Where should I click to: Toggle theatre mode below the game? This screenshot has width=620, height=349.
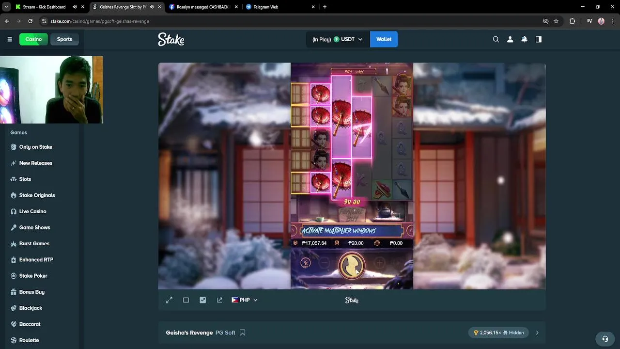186,300
